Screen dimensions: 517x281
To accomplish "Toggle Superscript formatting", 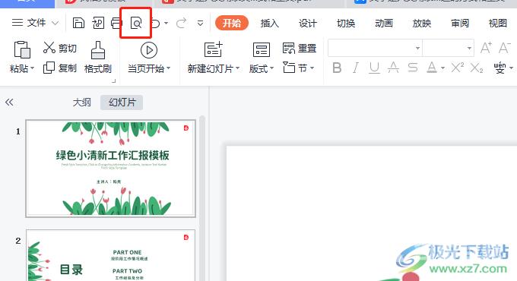I will click(x=458, y=68).
